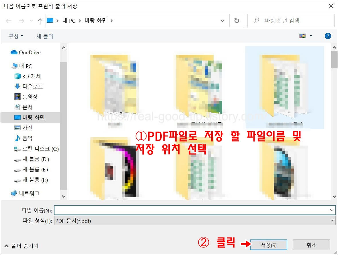Click the '바탕 화면 검색' search box
This screenshot has height=255, width=338.
[291, 21]
